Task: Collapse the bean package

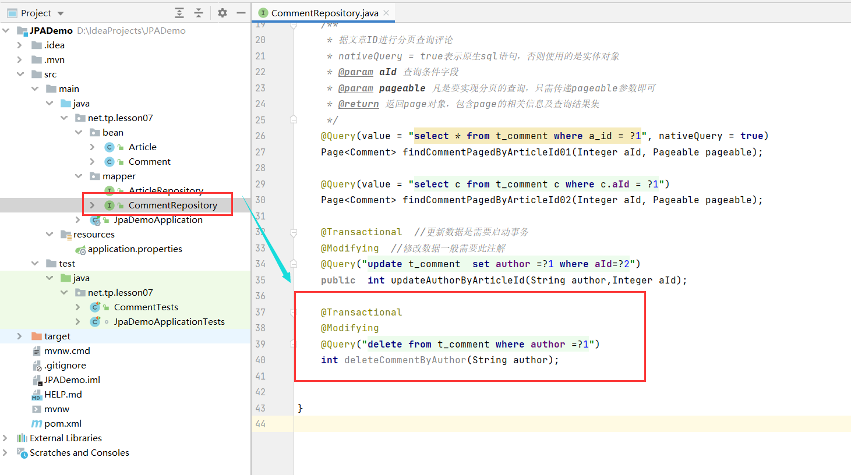Action: [79, 132]
